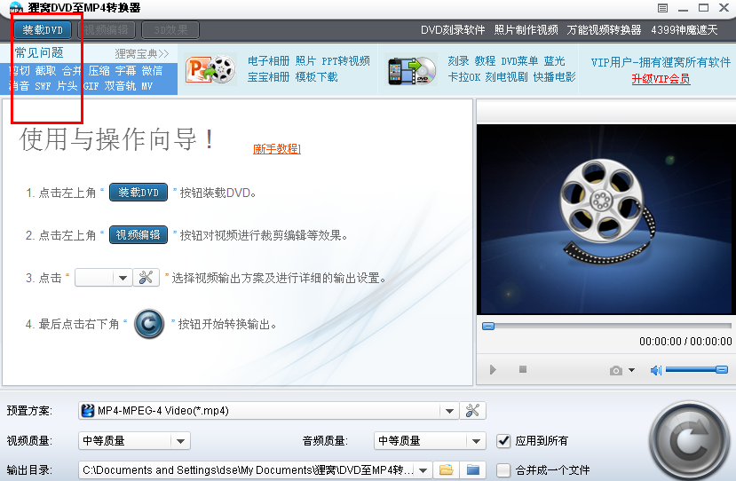Enable 合并成一个文件 checkbox

point(503,469)
